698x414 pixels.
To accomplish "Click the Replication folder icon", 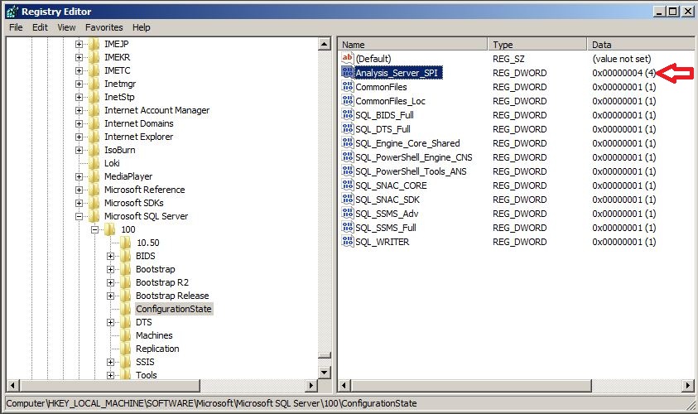I will [x=126, y=349].
